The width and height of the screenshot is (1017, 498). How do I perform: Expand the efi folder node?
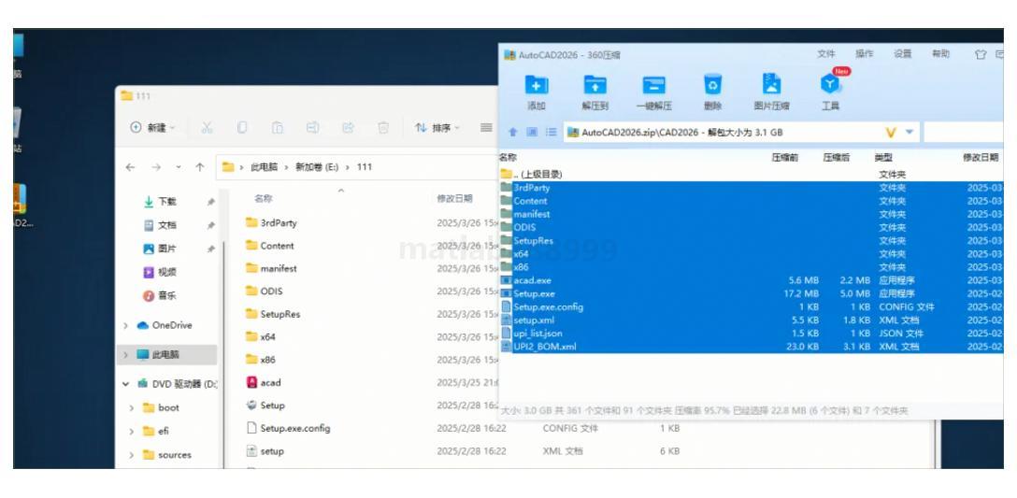(x=132, y=432)
